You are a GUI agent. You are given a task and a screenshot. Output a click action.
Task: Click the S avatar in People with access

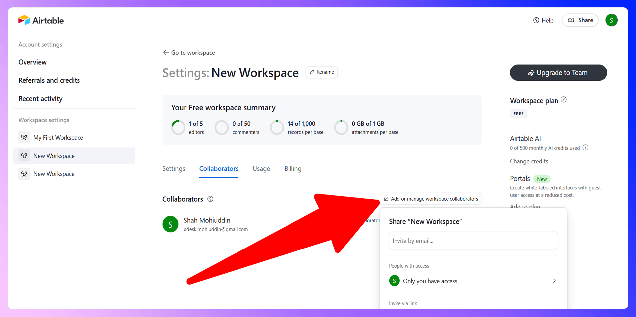tap(394, 281)
